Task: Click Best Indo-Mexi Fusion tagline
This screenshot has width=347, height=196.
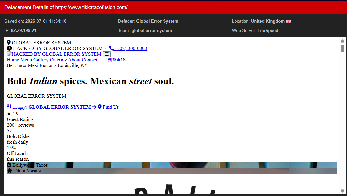Action: tap(47, 66)
